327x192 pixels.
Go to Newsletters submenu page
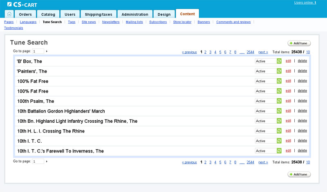pos(111,22)
